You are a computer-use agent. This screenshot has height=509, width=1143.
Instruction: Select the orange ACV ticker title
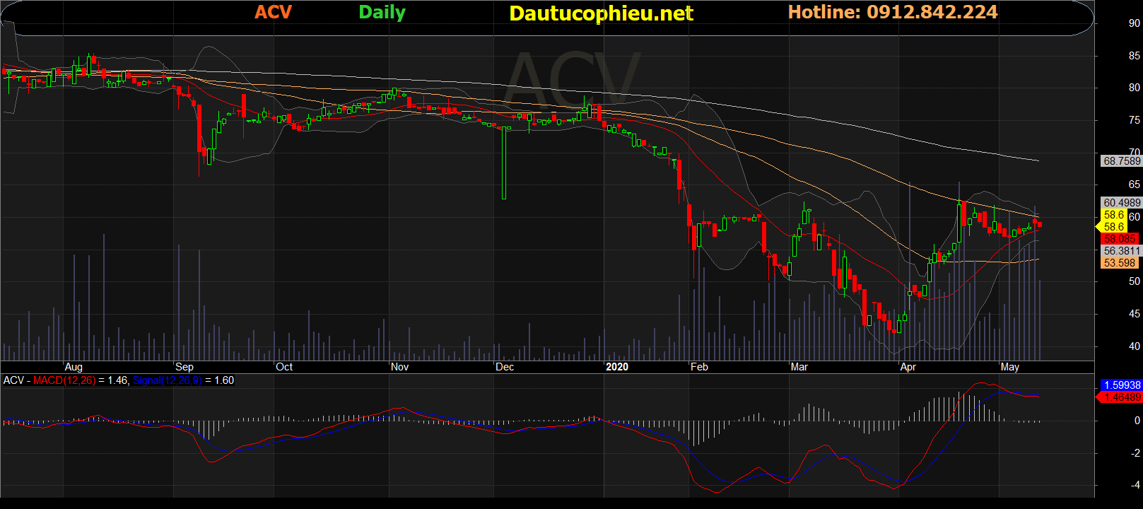click(273, 12)
